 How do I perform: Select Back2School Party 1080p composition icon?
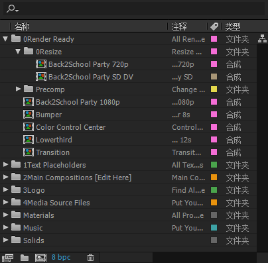coord(29,102)
